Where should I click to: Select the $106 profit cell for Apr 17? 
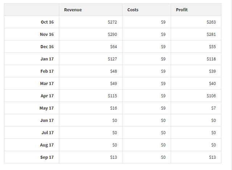211,96
